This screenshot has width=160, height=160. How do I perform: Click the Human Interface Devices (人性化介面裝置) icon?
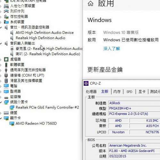click(6, 6)
